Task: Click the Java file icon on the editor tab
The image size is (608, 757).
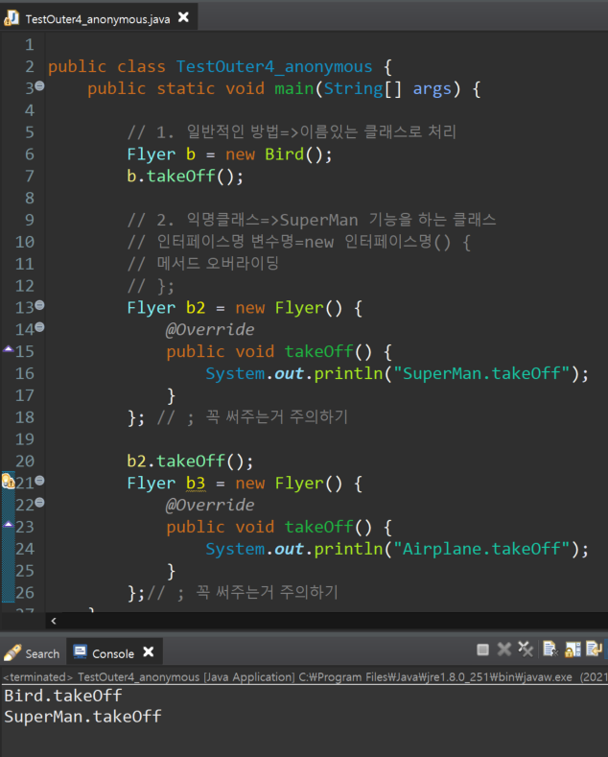Action: click(x=12, y=19)
